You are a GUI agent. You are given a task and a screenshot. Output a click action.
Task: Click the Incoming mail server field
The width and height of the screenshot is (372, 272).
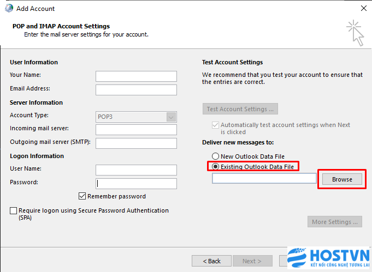pos(136,130)
